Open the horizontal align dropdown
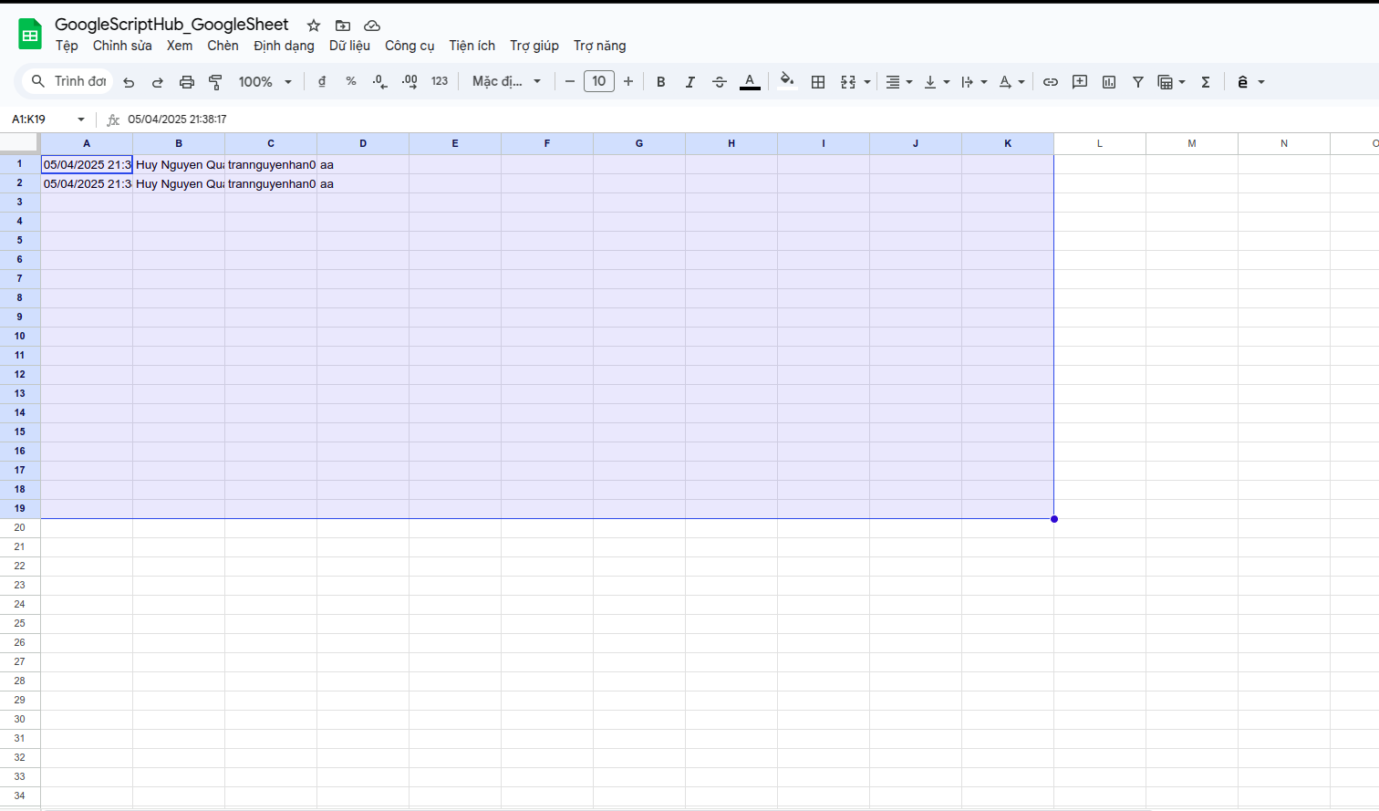The height and width of the screenshot is (811, 1379). (898, 82)
